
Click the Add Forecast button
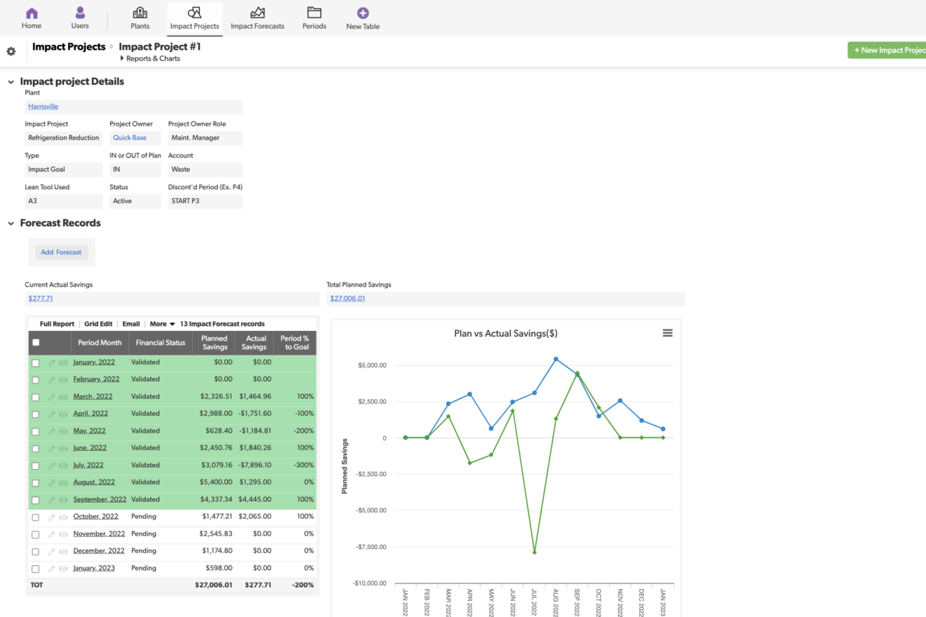pos(61,252)
